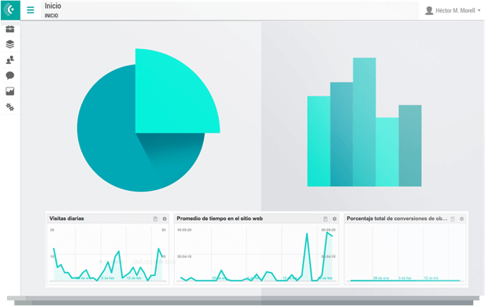
Task: Open the users icon in sidebar
Action: [x=10, y=60]
